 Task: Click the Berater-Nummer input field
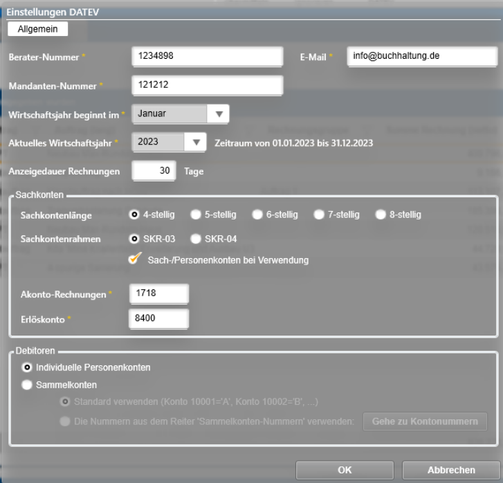coord(207,56)
